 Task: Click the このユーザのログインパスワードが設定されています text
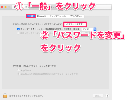click(x=37, y=24)
